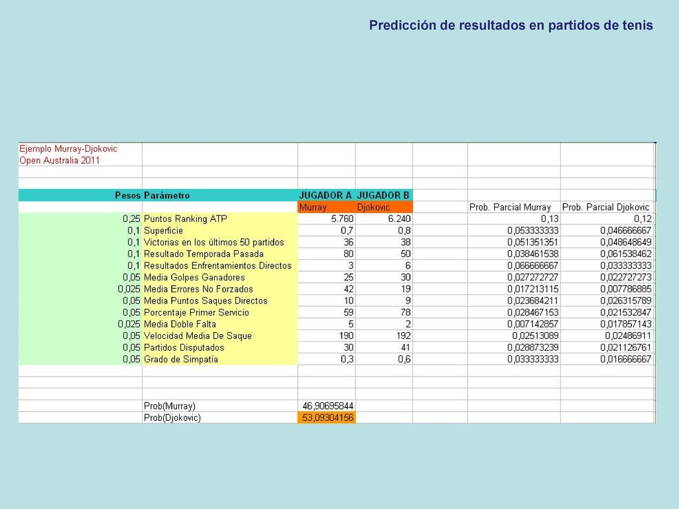Click Djokovic's Partidos Disputados value 41

406,347
